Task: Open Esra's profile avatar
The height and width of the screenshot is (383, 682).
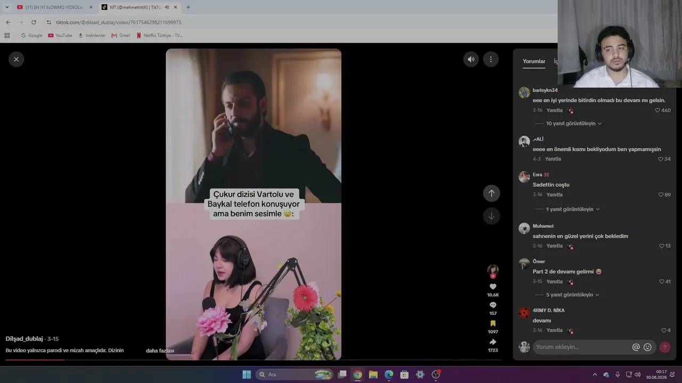Action: [x=524, y=177]
